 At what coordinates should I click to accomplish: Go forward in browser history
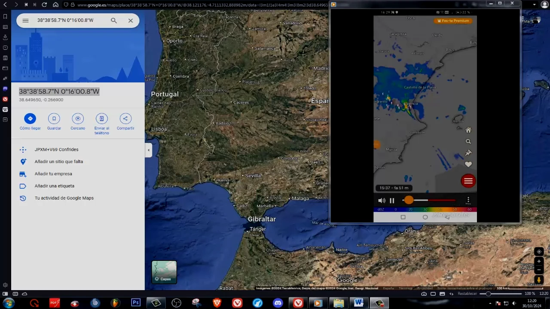point(16,4)
